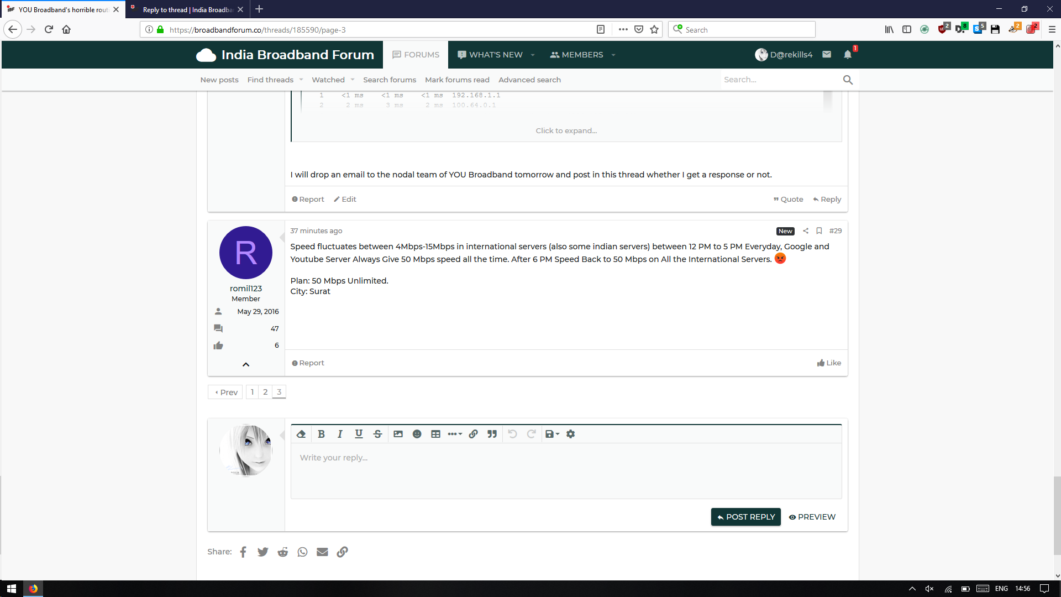
Task: Open the drafts save dropdown
Action: [552, 434]
